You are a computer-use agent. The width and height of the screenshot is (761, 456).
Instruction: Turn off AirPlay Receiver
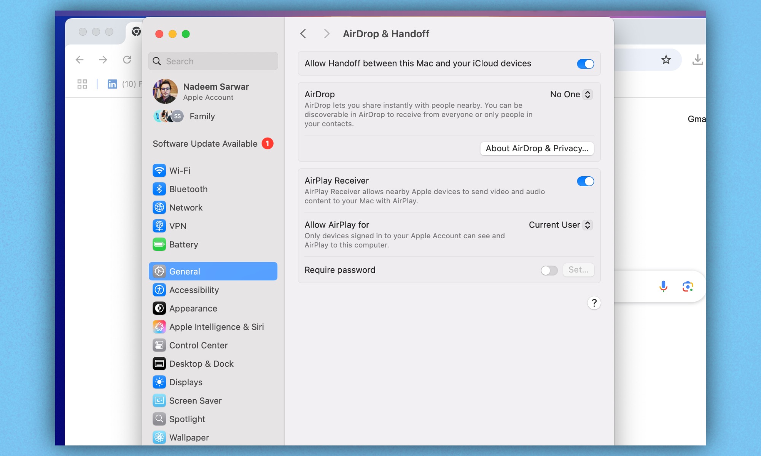tap(585, 181)
